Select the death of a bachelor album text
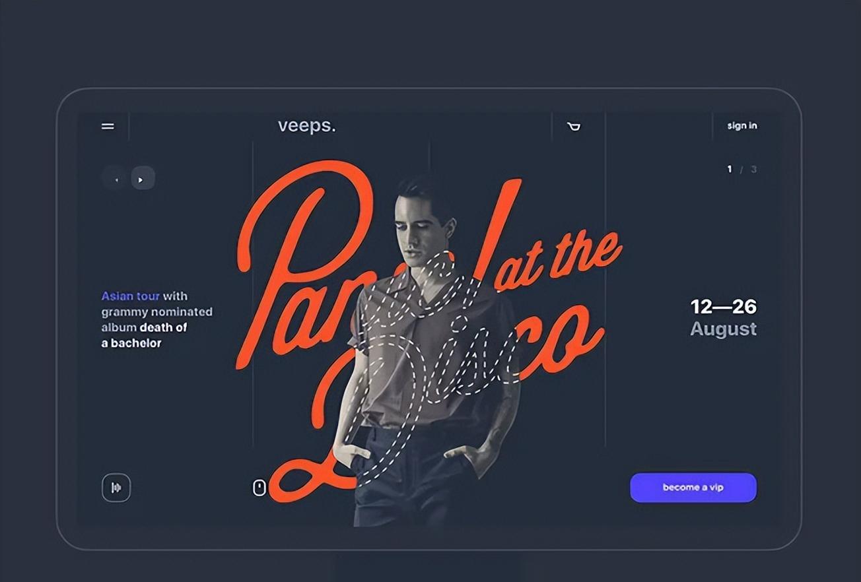Screen dimensions: 861x582 [145, 335]
